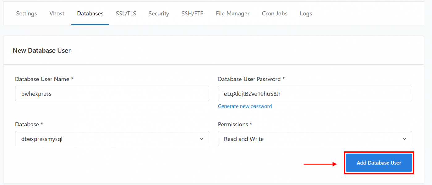Show the Logs tab

pyautogui.click(x=306, y=14)
